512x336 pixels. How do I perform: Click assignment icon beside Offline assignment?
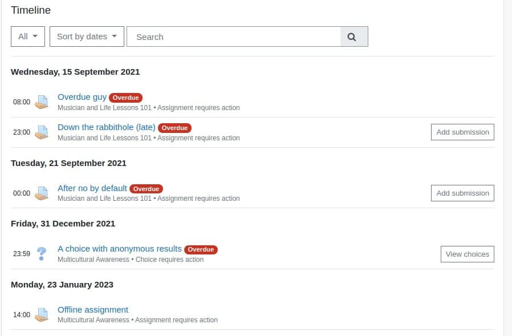(42, 315)
